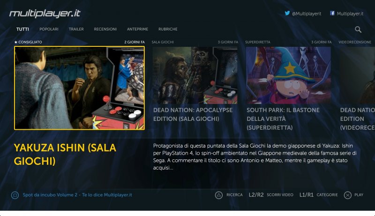
Task: Open the Twitter bird icon
Action: [287, 14]
